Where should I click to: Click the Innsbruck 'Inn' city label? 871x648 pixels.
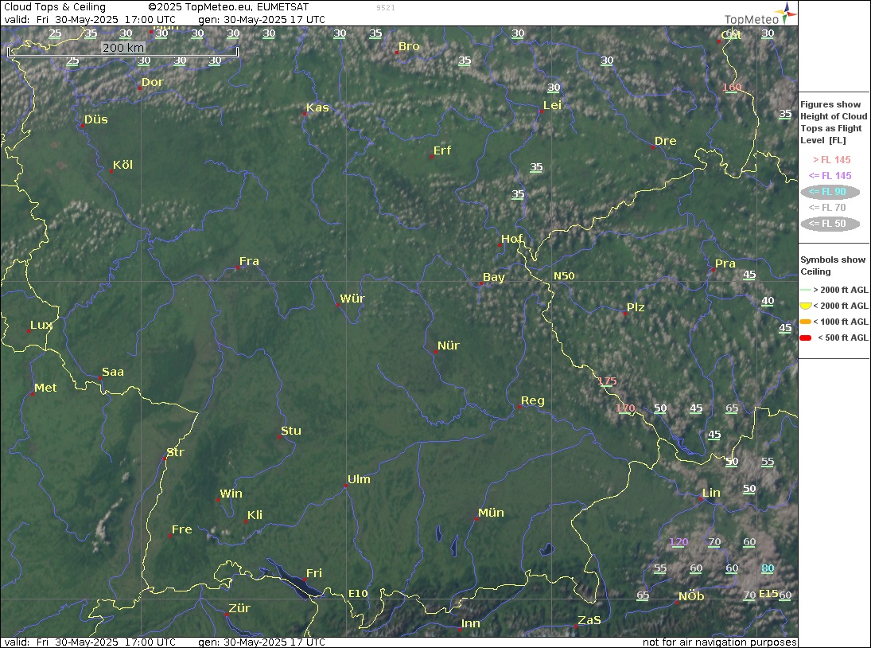[470, 623]
